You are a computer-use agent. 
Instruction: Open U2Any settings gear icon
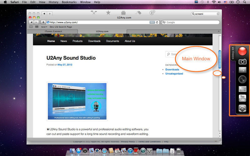click(242, 108)
